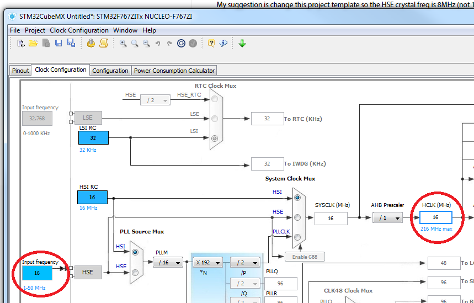Select LSE in the RTC Clock Mux

(x=215, y=119)
